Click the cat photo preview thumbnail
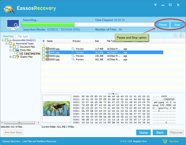Screen dimensions: 186x145 pos(56,109)
